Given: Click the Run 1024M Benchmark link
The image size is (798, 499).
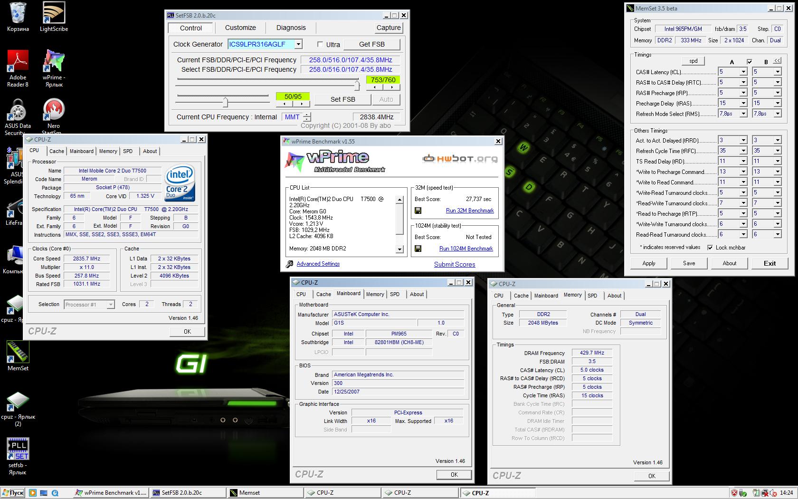Looking at the screenshot, I should pos(466,249).
